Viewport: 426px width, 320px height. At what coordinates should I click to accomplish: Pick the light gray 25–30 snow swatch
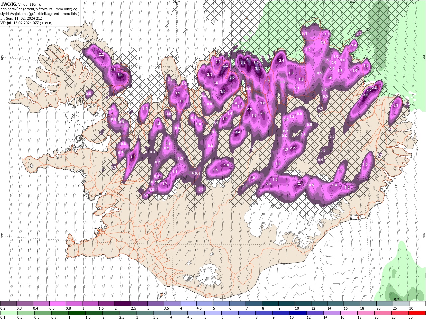tap(401, 304)
